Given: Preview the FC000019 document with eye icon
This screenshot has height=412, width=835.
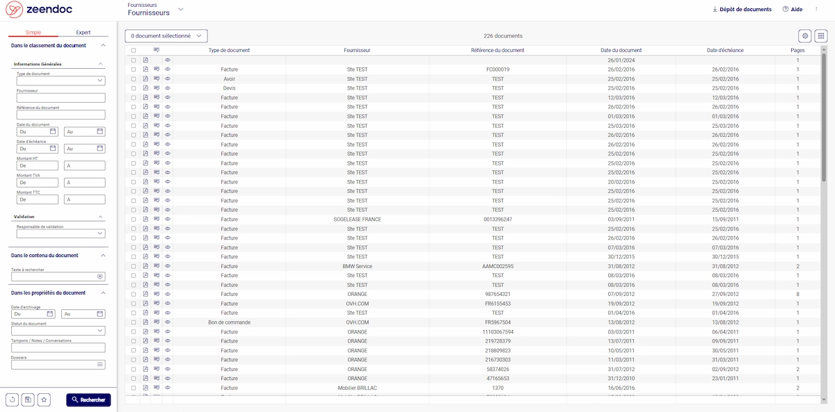Looking at the screenshot, I should tap(168, 69).
